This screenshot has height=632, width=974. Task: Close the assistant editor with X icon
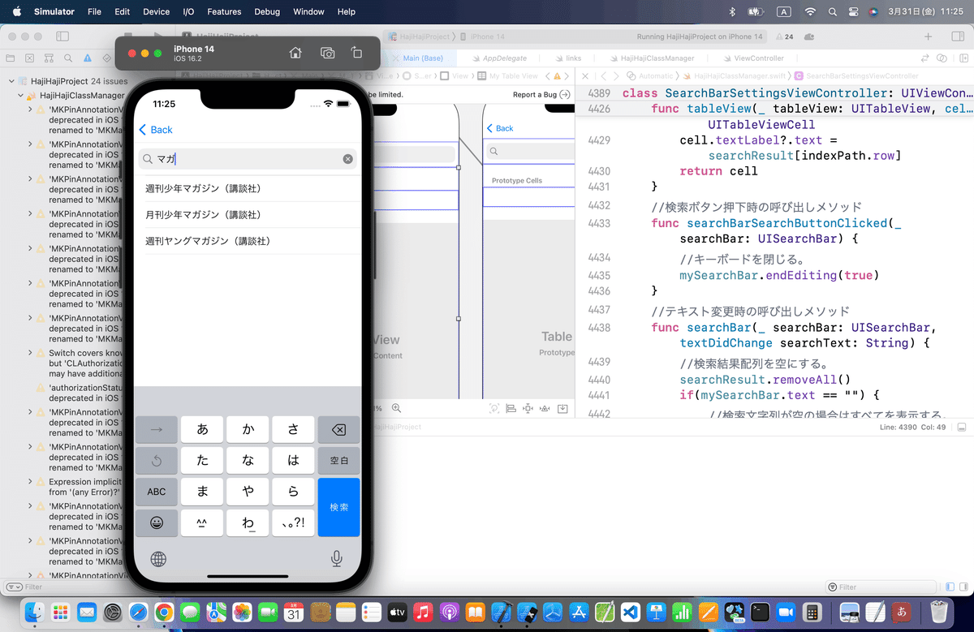(x=586, y=75)
